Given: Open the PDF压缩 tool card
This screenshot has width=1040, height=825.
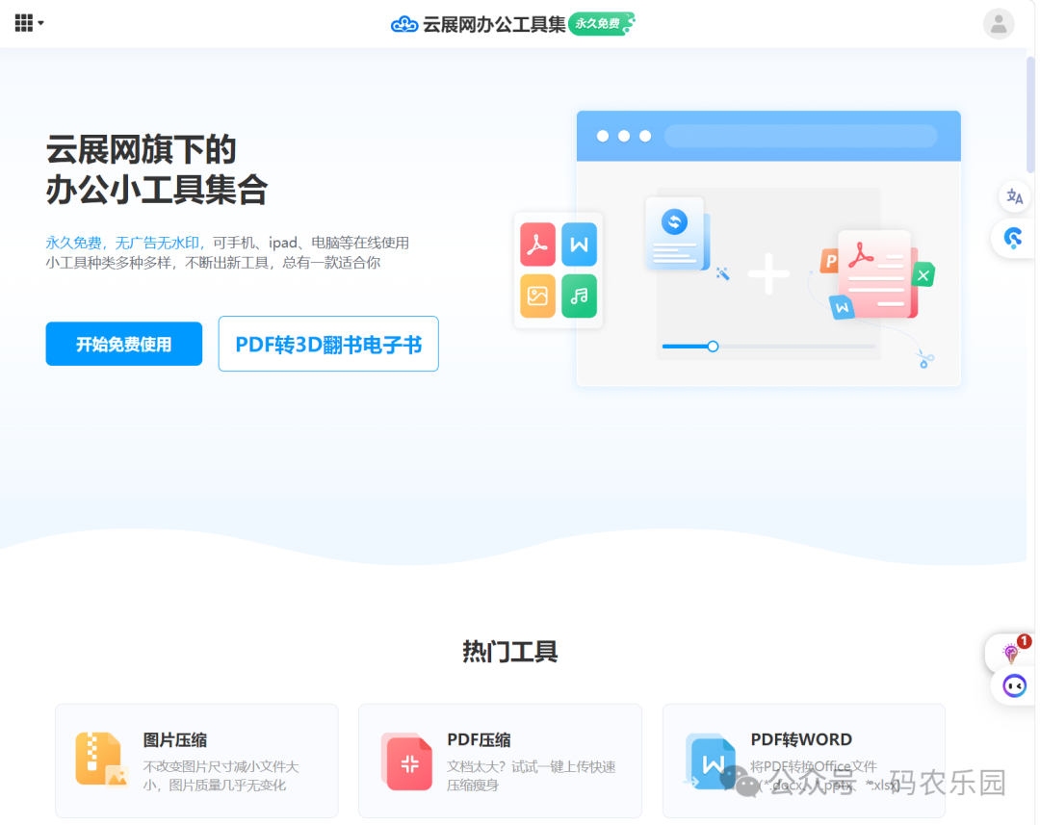Looking at the screenshot, I should click(x=500, y=761).
